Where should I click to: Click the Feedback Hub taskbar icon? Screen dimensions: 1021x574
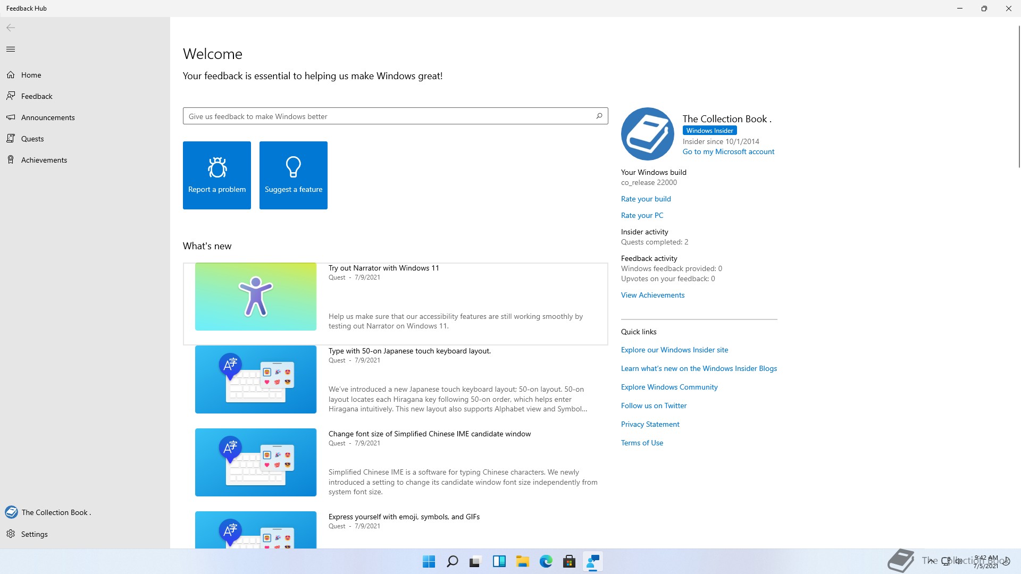click(593, 561)
